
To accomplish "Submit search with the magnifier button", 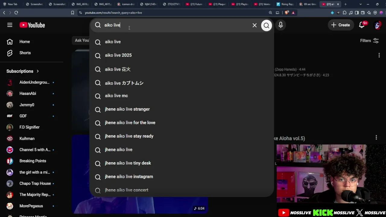I will (x=266, y=25).
